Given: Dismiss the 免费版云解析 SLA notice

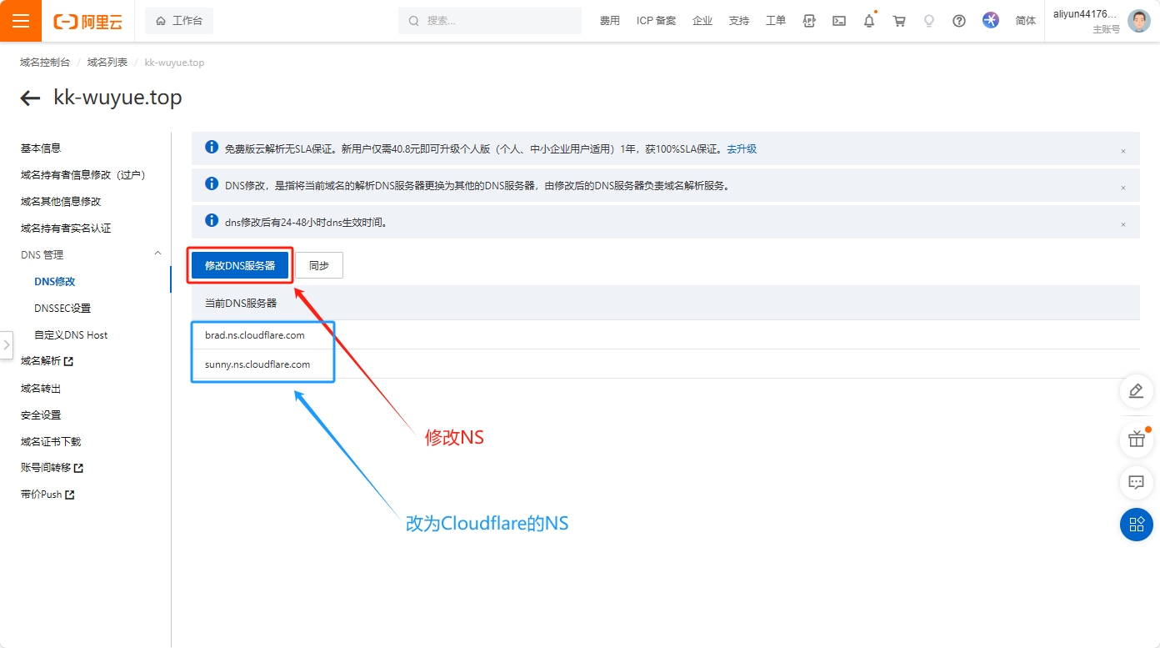Looking at the screenshot, I should pos(1122,151).
